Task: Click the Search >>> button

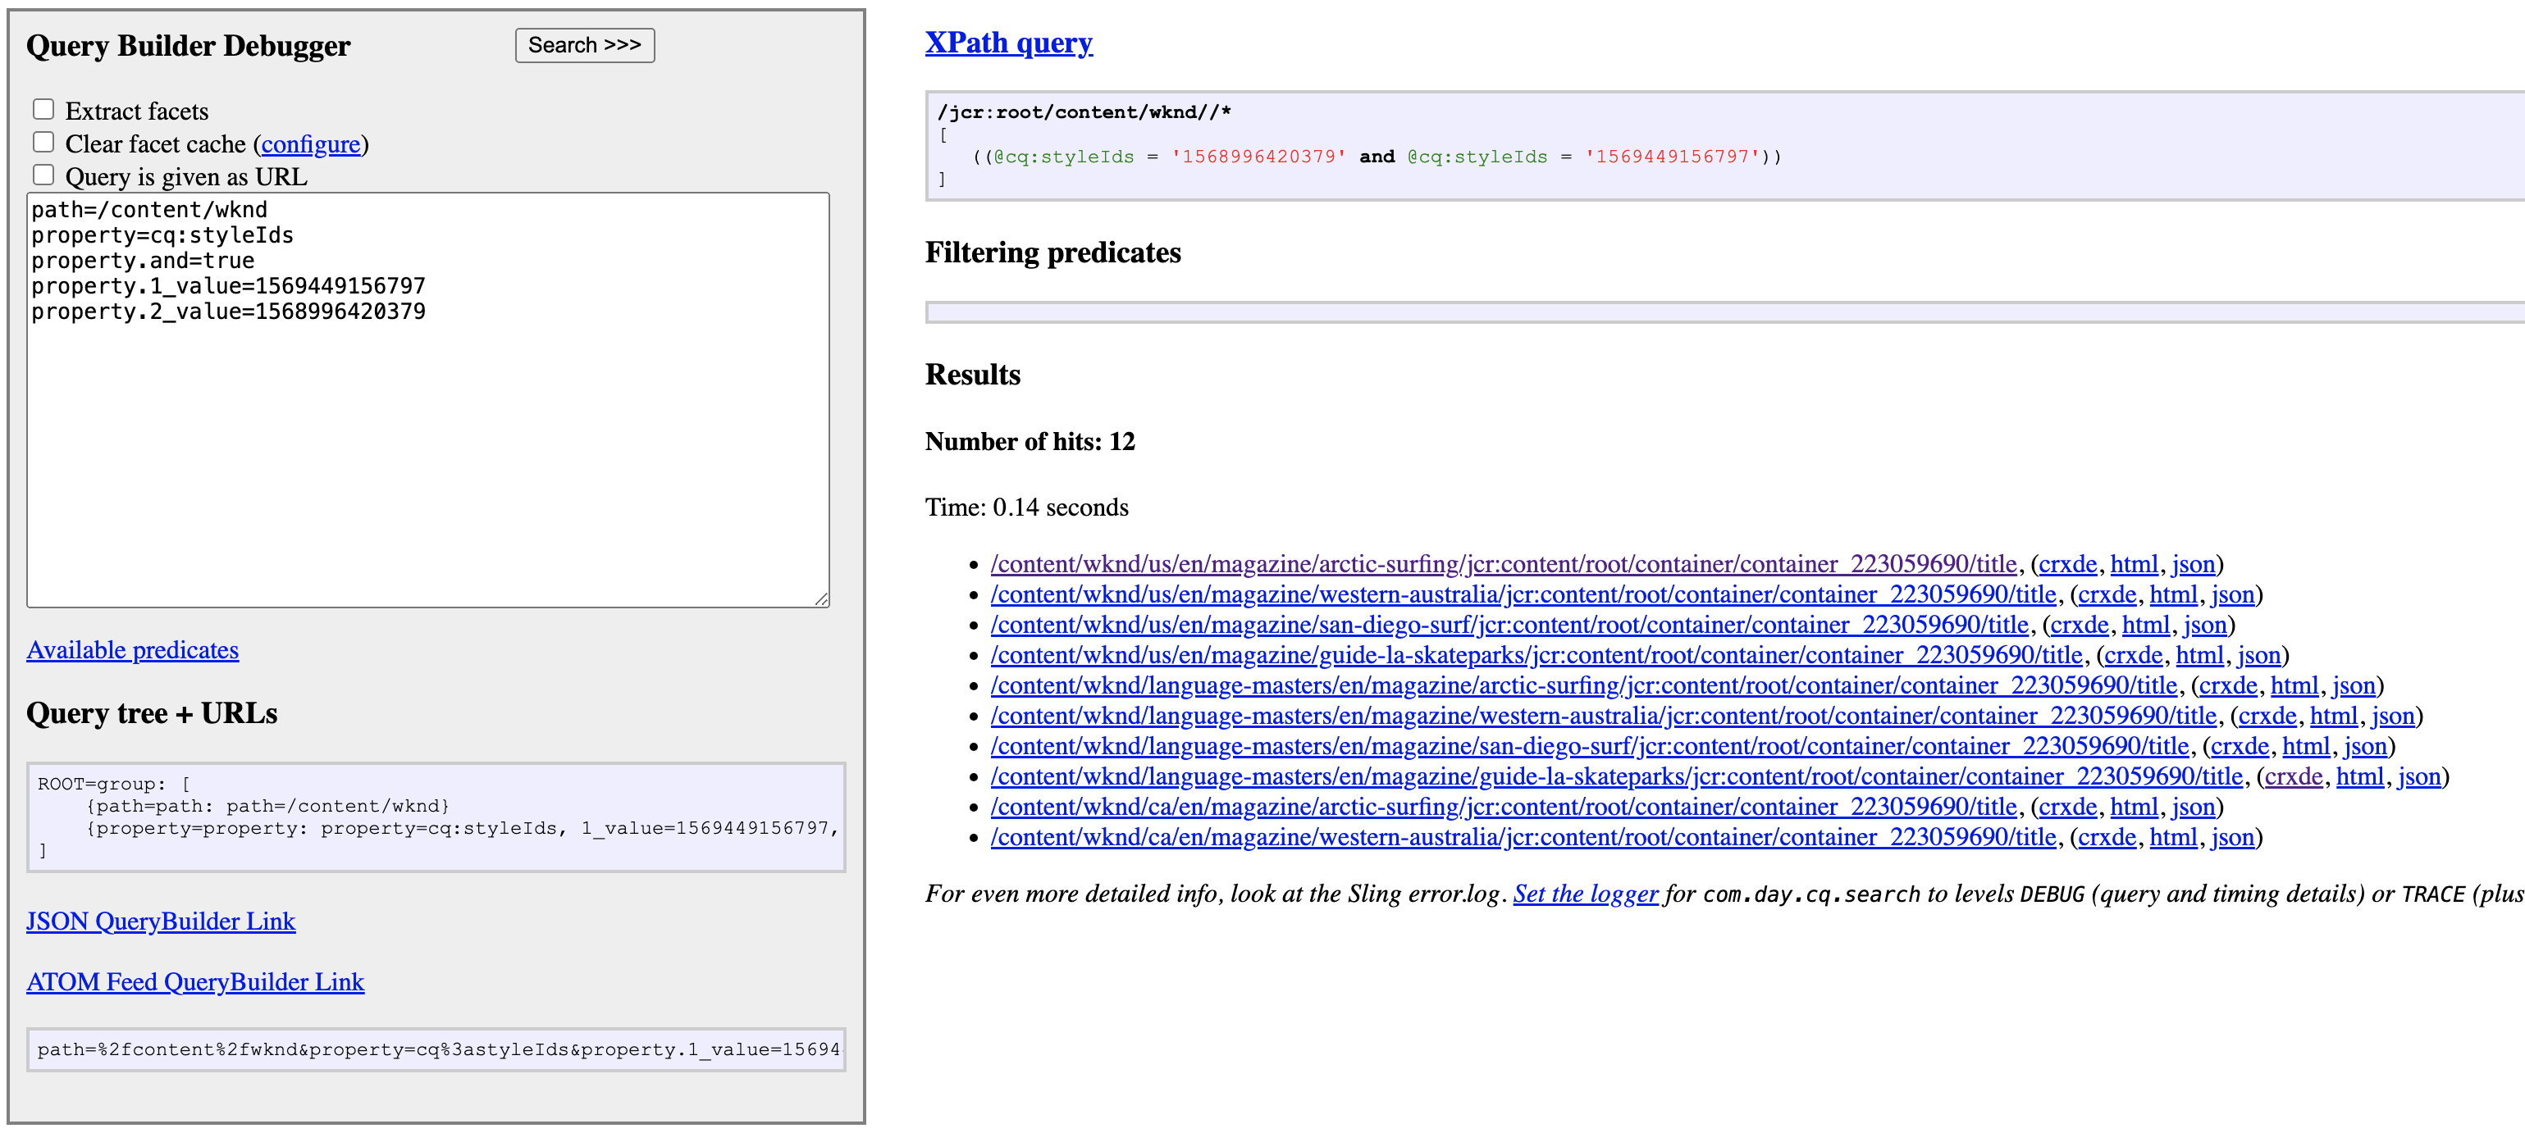Action: pos(584,45)
